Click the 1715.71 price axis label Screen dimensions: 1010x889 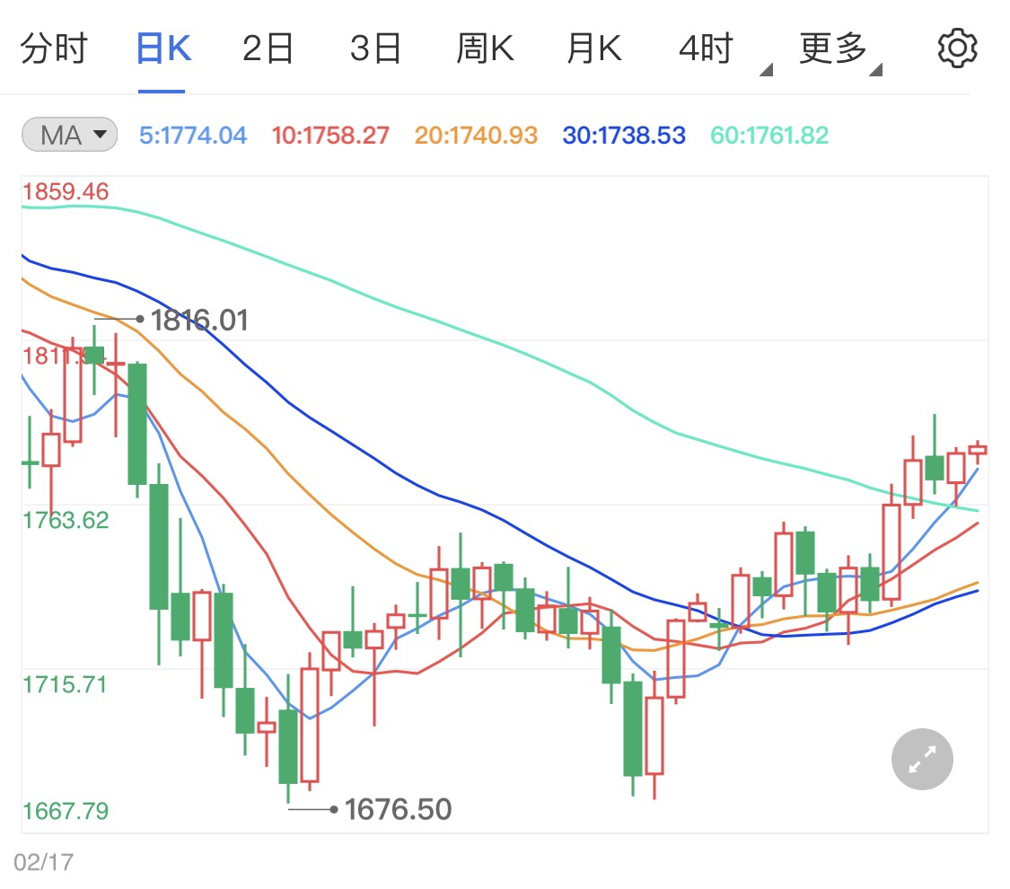[x=65, y=684]
